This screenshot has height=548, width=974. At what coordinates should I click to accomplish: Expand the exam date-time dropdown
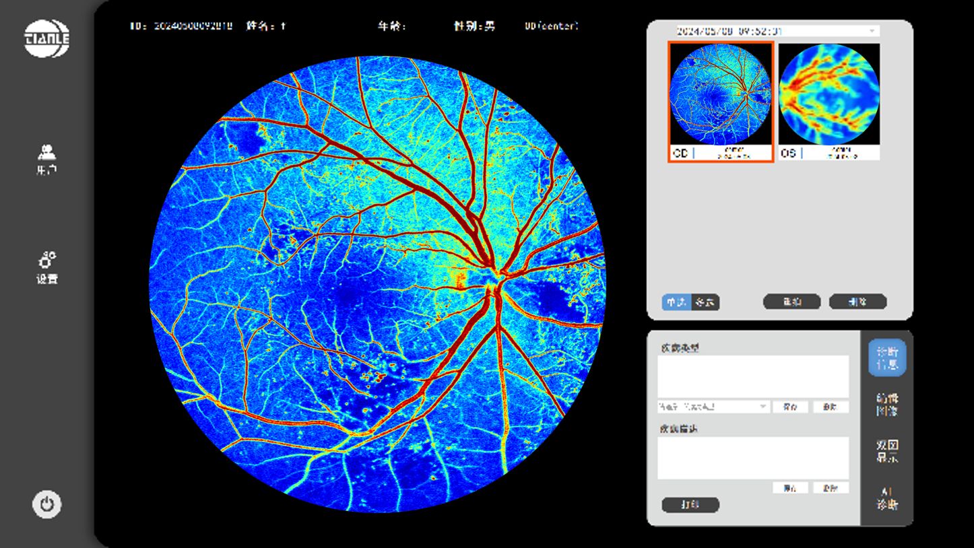872,31
